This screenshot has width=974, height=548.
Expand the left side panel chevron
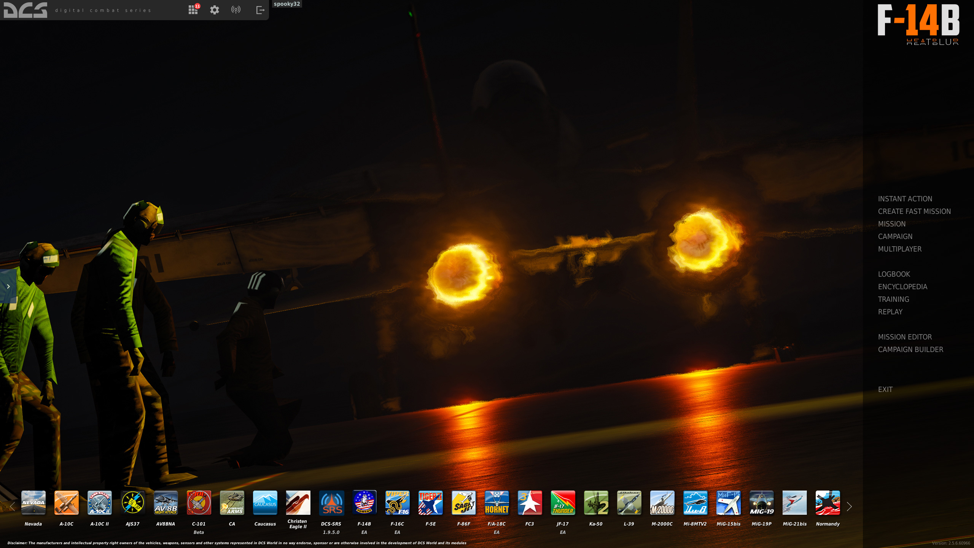[x=8, y=287]
